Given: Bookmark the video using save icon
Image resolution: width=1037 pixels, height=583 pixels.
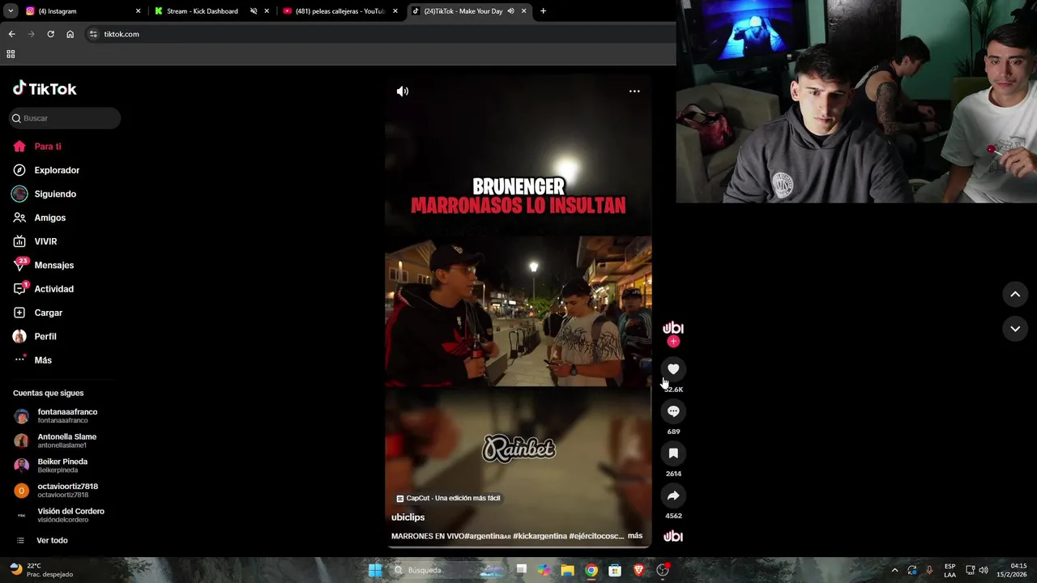Looking at the screenshot, I should (x=673, y=453).
